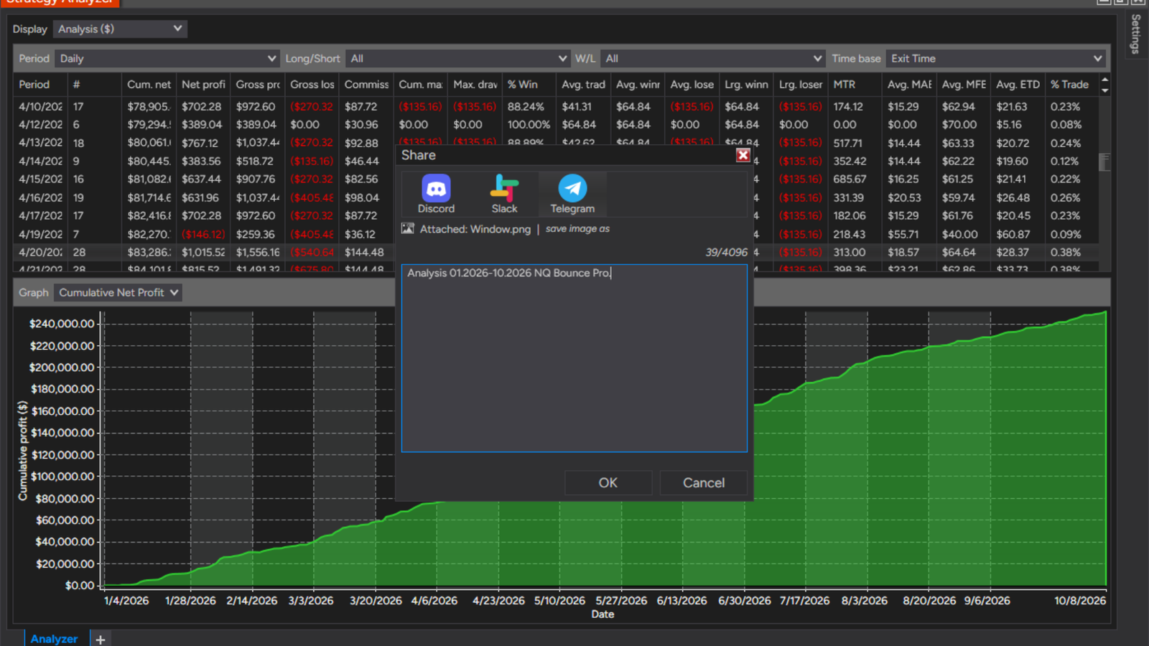This screenshot has width=1149, height=646.
Task: Share via Discord icon
Action: [436, 194]
